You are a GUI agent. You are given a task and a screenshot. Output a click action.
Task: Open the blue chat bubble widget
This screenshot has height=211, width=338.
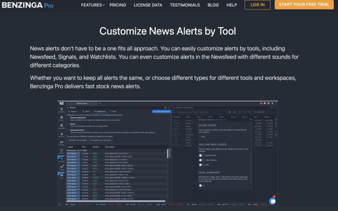coord(272,201)
